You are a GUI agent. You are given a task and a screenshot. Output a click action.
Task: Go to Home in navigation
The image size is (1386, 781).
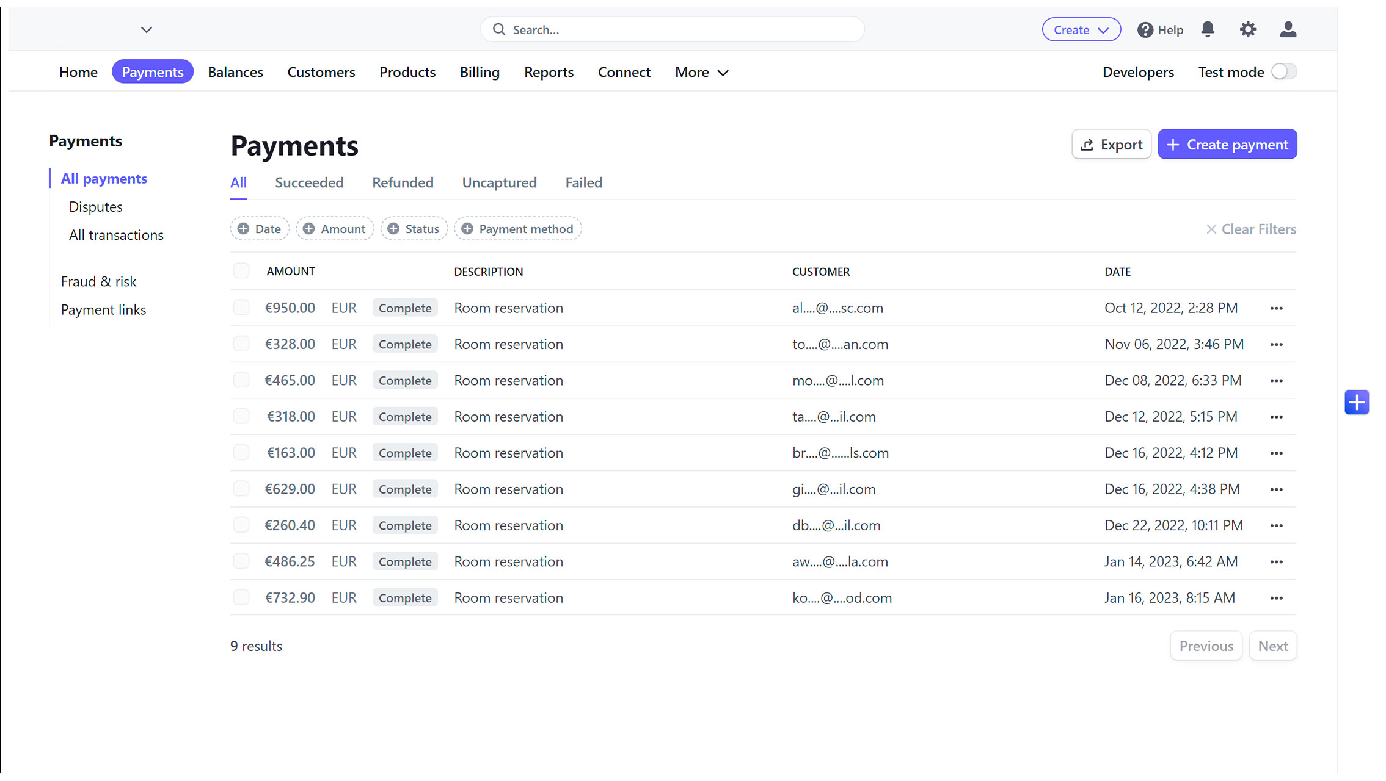click(x=78, y=72)
